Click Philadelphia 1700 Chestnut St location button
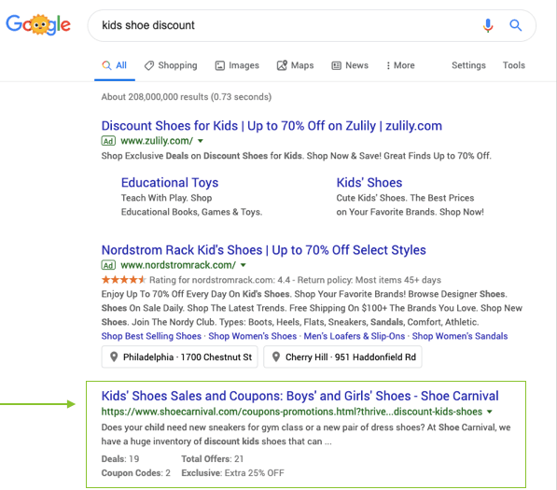 click(179, 357)
